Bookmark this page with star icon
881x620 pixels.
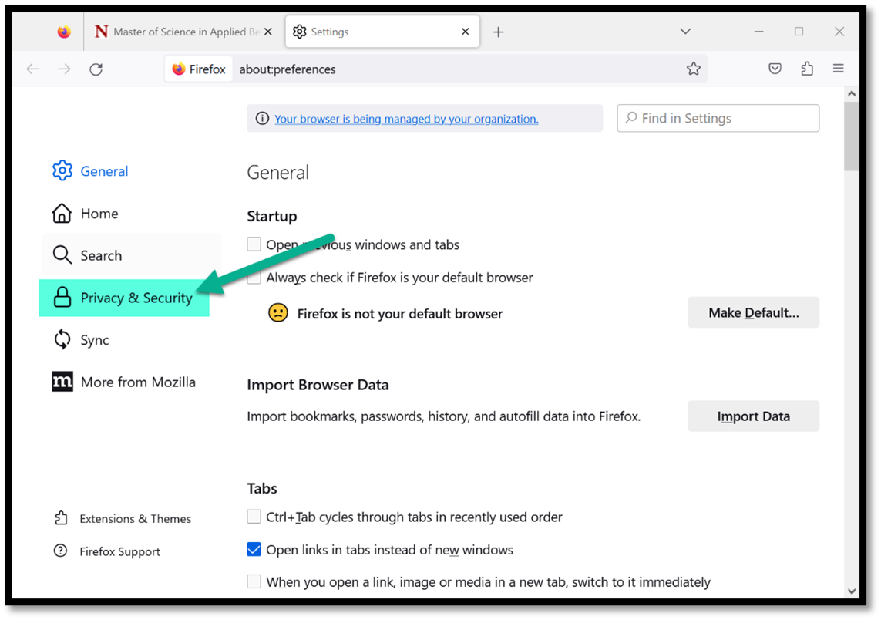pos(693,69)
